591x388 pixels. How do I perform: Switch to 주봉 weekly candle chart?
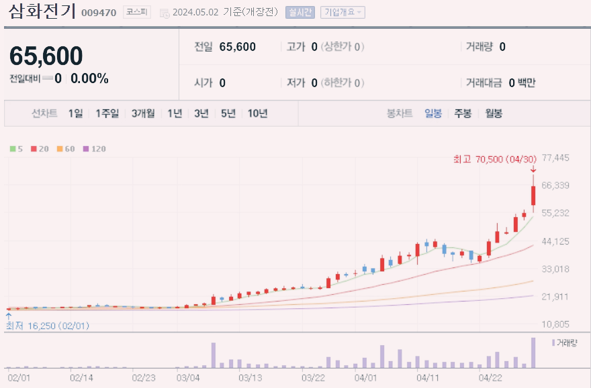coord(463,113)
